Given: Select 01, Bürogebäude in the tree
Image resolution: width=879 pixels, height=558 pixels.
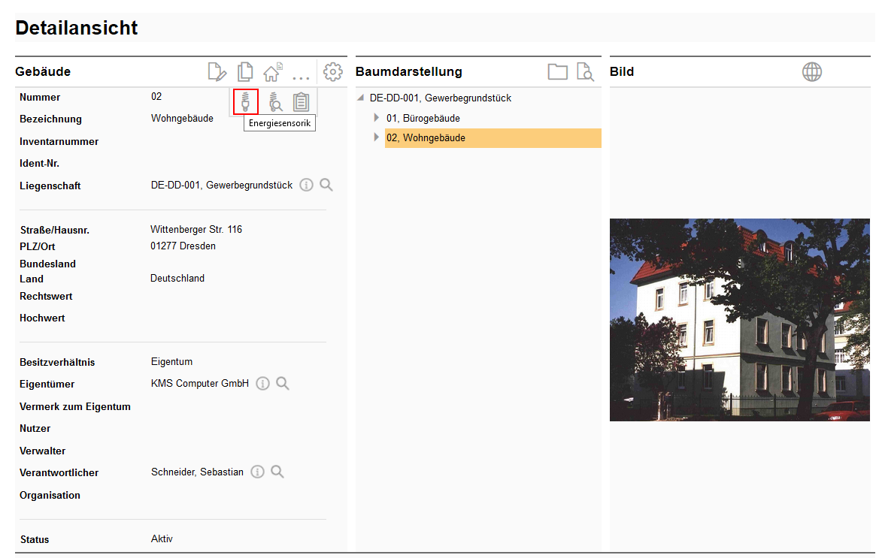Looking at the screenshot, I should point(423,118).
